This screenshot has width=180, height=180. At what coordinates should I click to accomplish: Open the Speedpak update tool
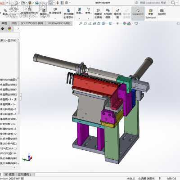(x=151, y=13)
